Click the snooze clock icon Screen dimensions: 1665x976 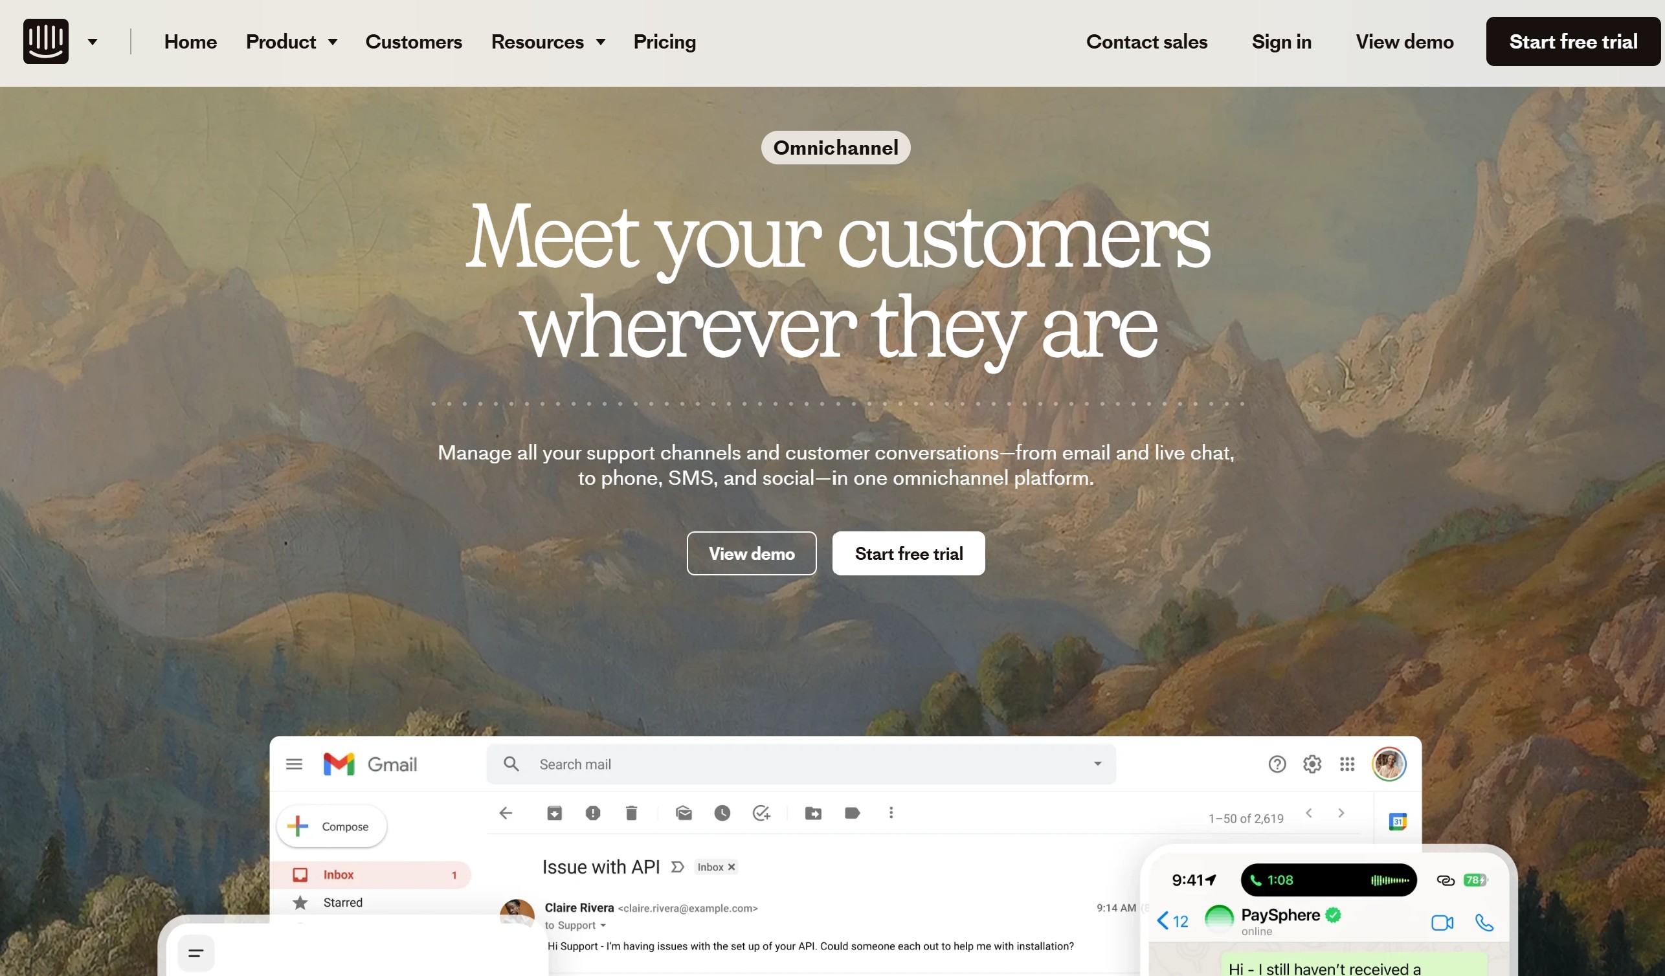click(x=722, y=813)
